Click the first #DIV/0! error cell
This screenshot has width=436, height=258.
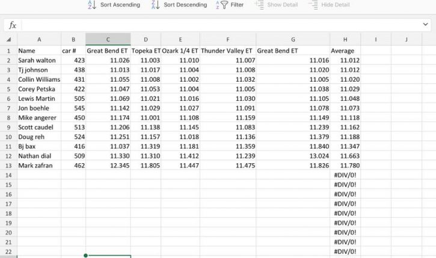point(346,175)
